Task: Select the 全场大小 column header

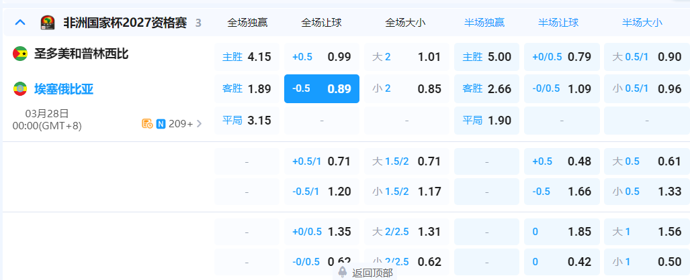Action: coord(405,23)
